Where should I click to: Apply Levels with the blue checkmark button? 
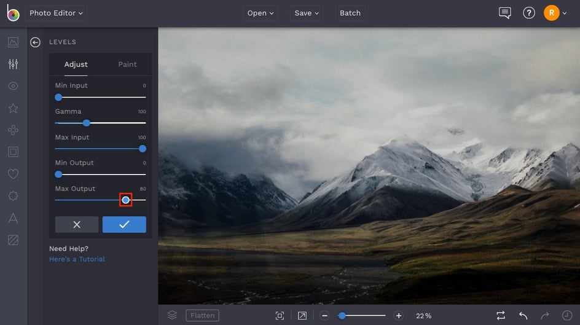point(124,224)
